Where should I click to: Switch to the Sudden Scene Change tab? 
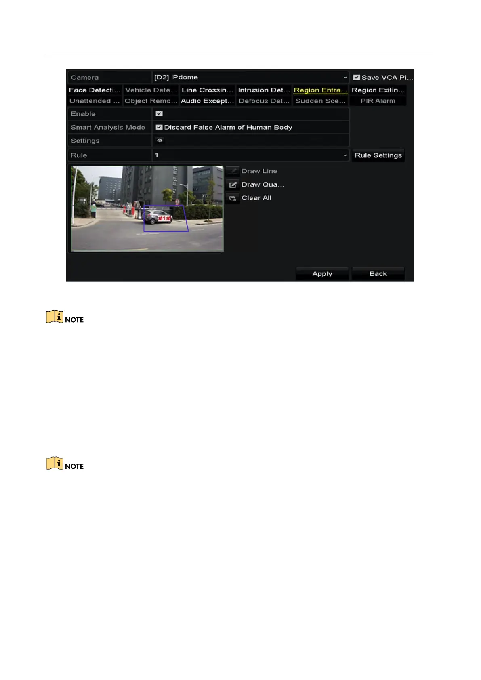(x=320, y=101)
